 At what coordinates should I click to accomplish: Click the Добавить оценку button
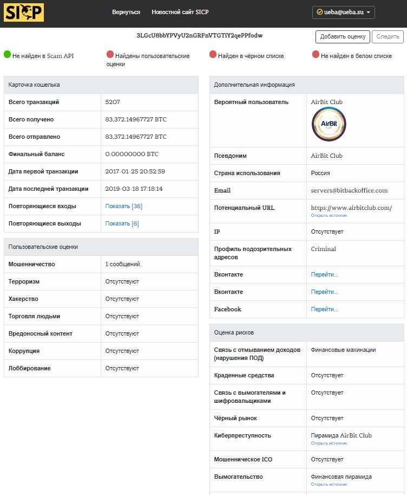point(343,37)
